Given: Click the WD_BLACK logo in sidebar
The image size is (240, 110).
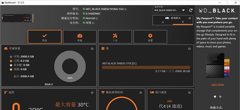Looking at the screenshot, I should tap(217, 10).
